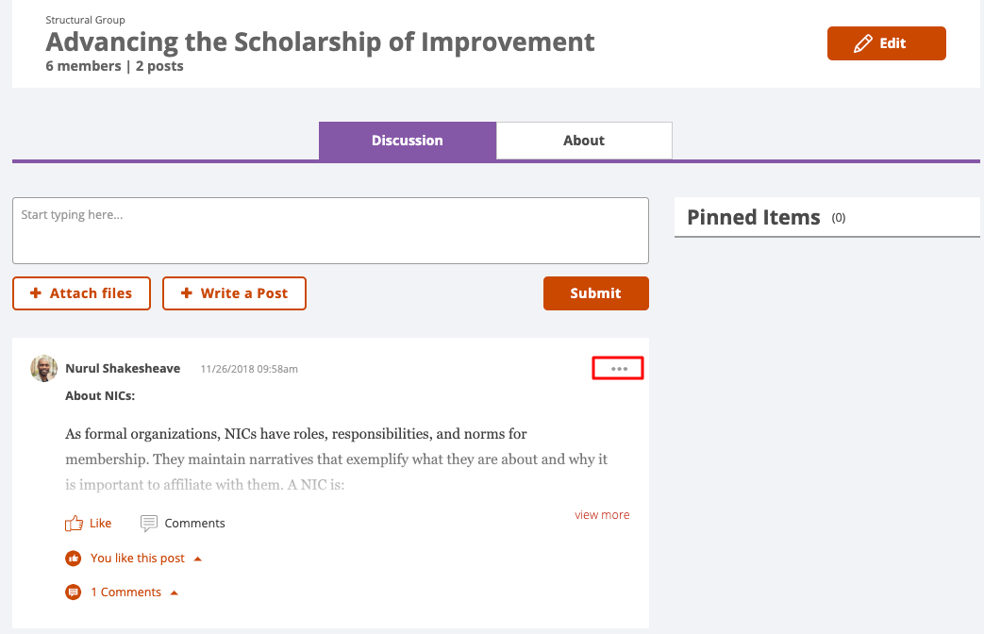Click the plus icon on Attach files
Viewport: 984px width, 634px height.
[36, 293]
